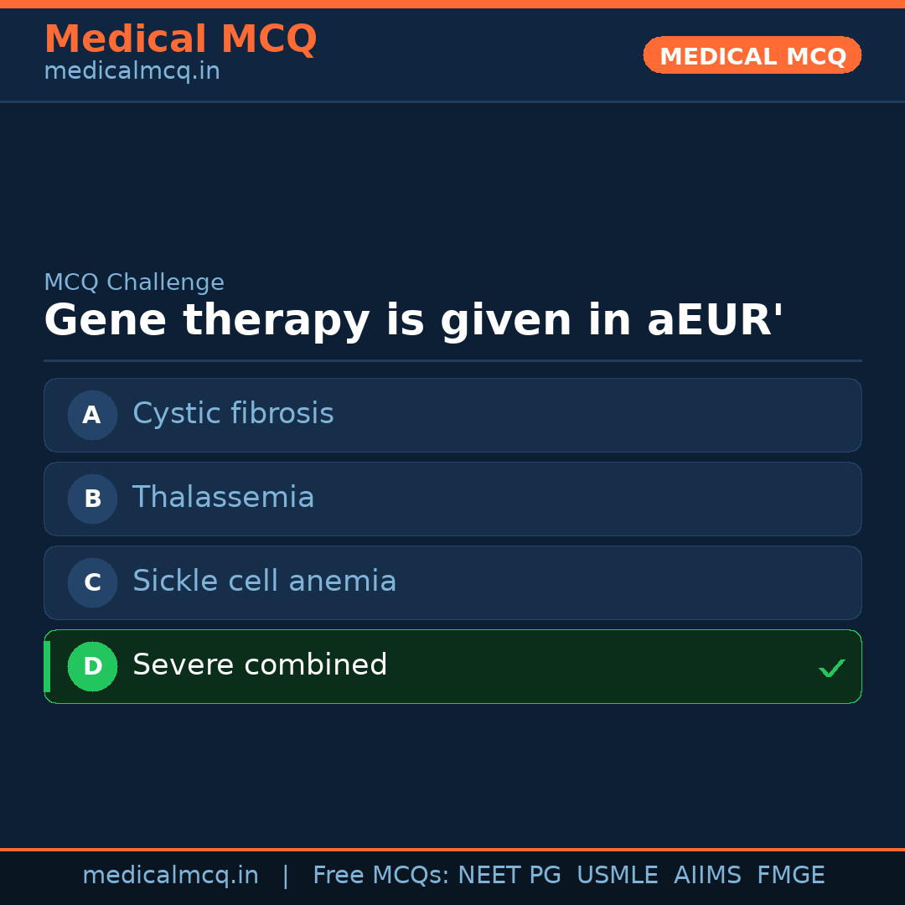Click the green checkmark on option D

(x=831, y=668)
